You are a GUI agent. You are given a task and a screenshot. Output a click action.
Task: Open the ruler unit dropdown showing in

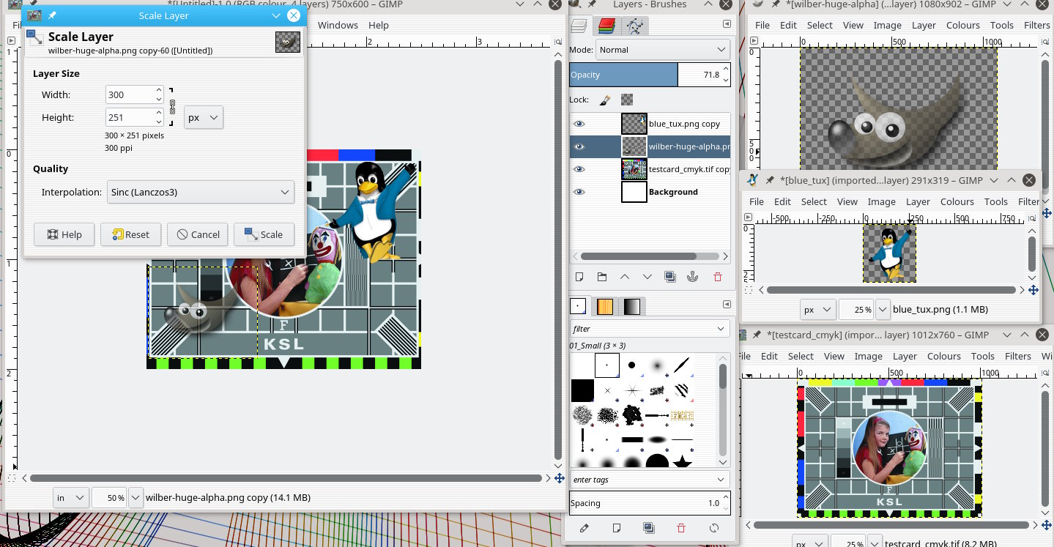pyautogui.click(x=71, y=497)
